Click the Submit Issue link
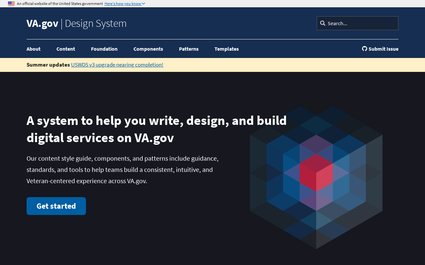Image resolution: width=425 pixels, height=265 pixels. point(380,49)
